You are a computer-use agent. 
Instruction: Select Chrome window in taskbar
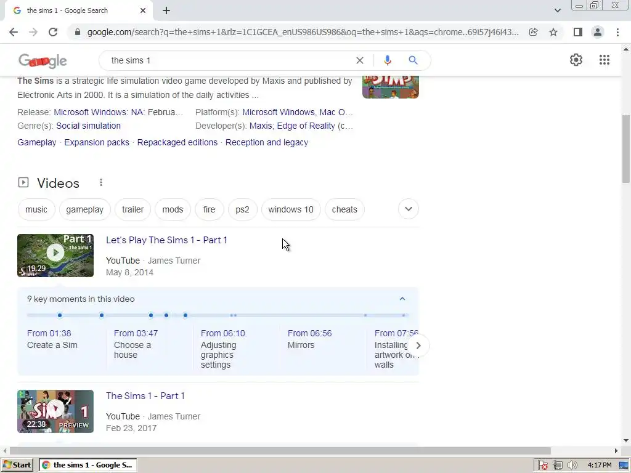pos(88,465)
